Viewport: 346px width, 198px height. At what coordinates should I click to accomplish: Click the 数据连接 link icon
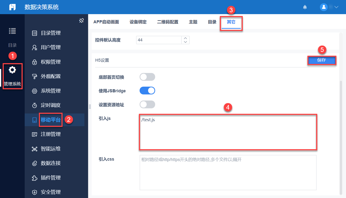click(x=34, y=163)
